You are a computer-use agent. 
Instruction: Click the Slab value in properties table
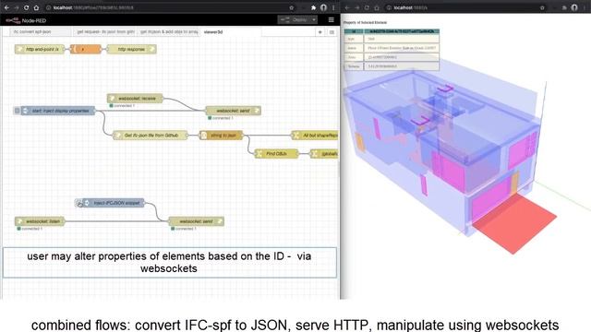coord(401,39)
